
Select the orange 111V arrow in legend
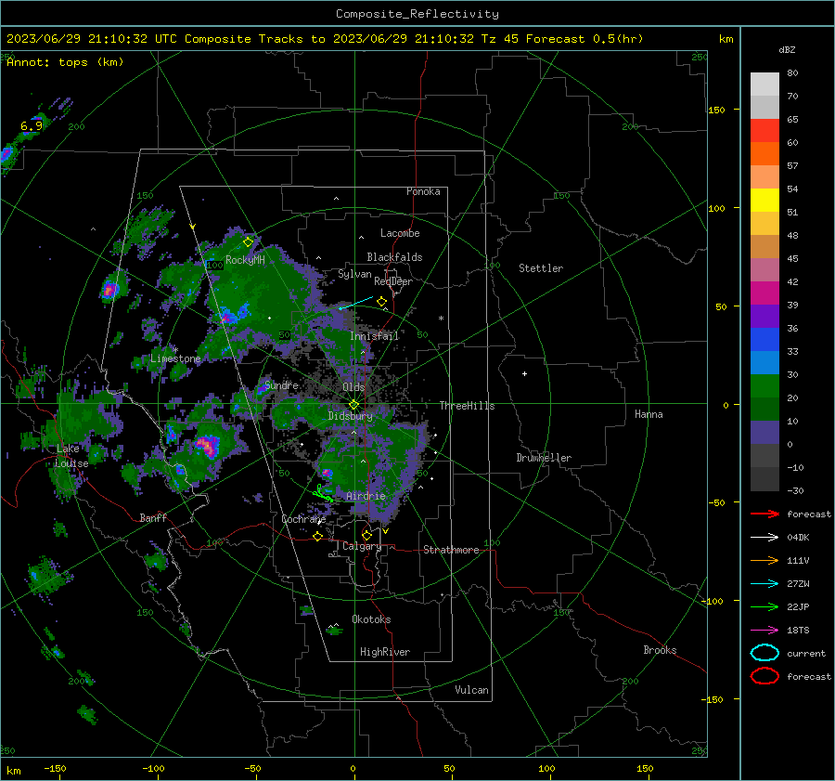pyautogui.click(x=764, y=560)
